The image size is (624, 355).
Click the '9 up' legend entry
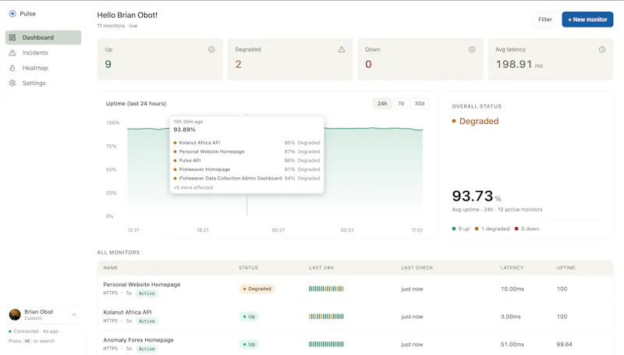click(461, 229)
